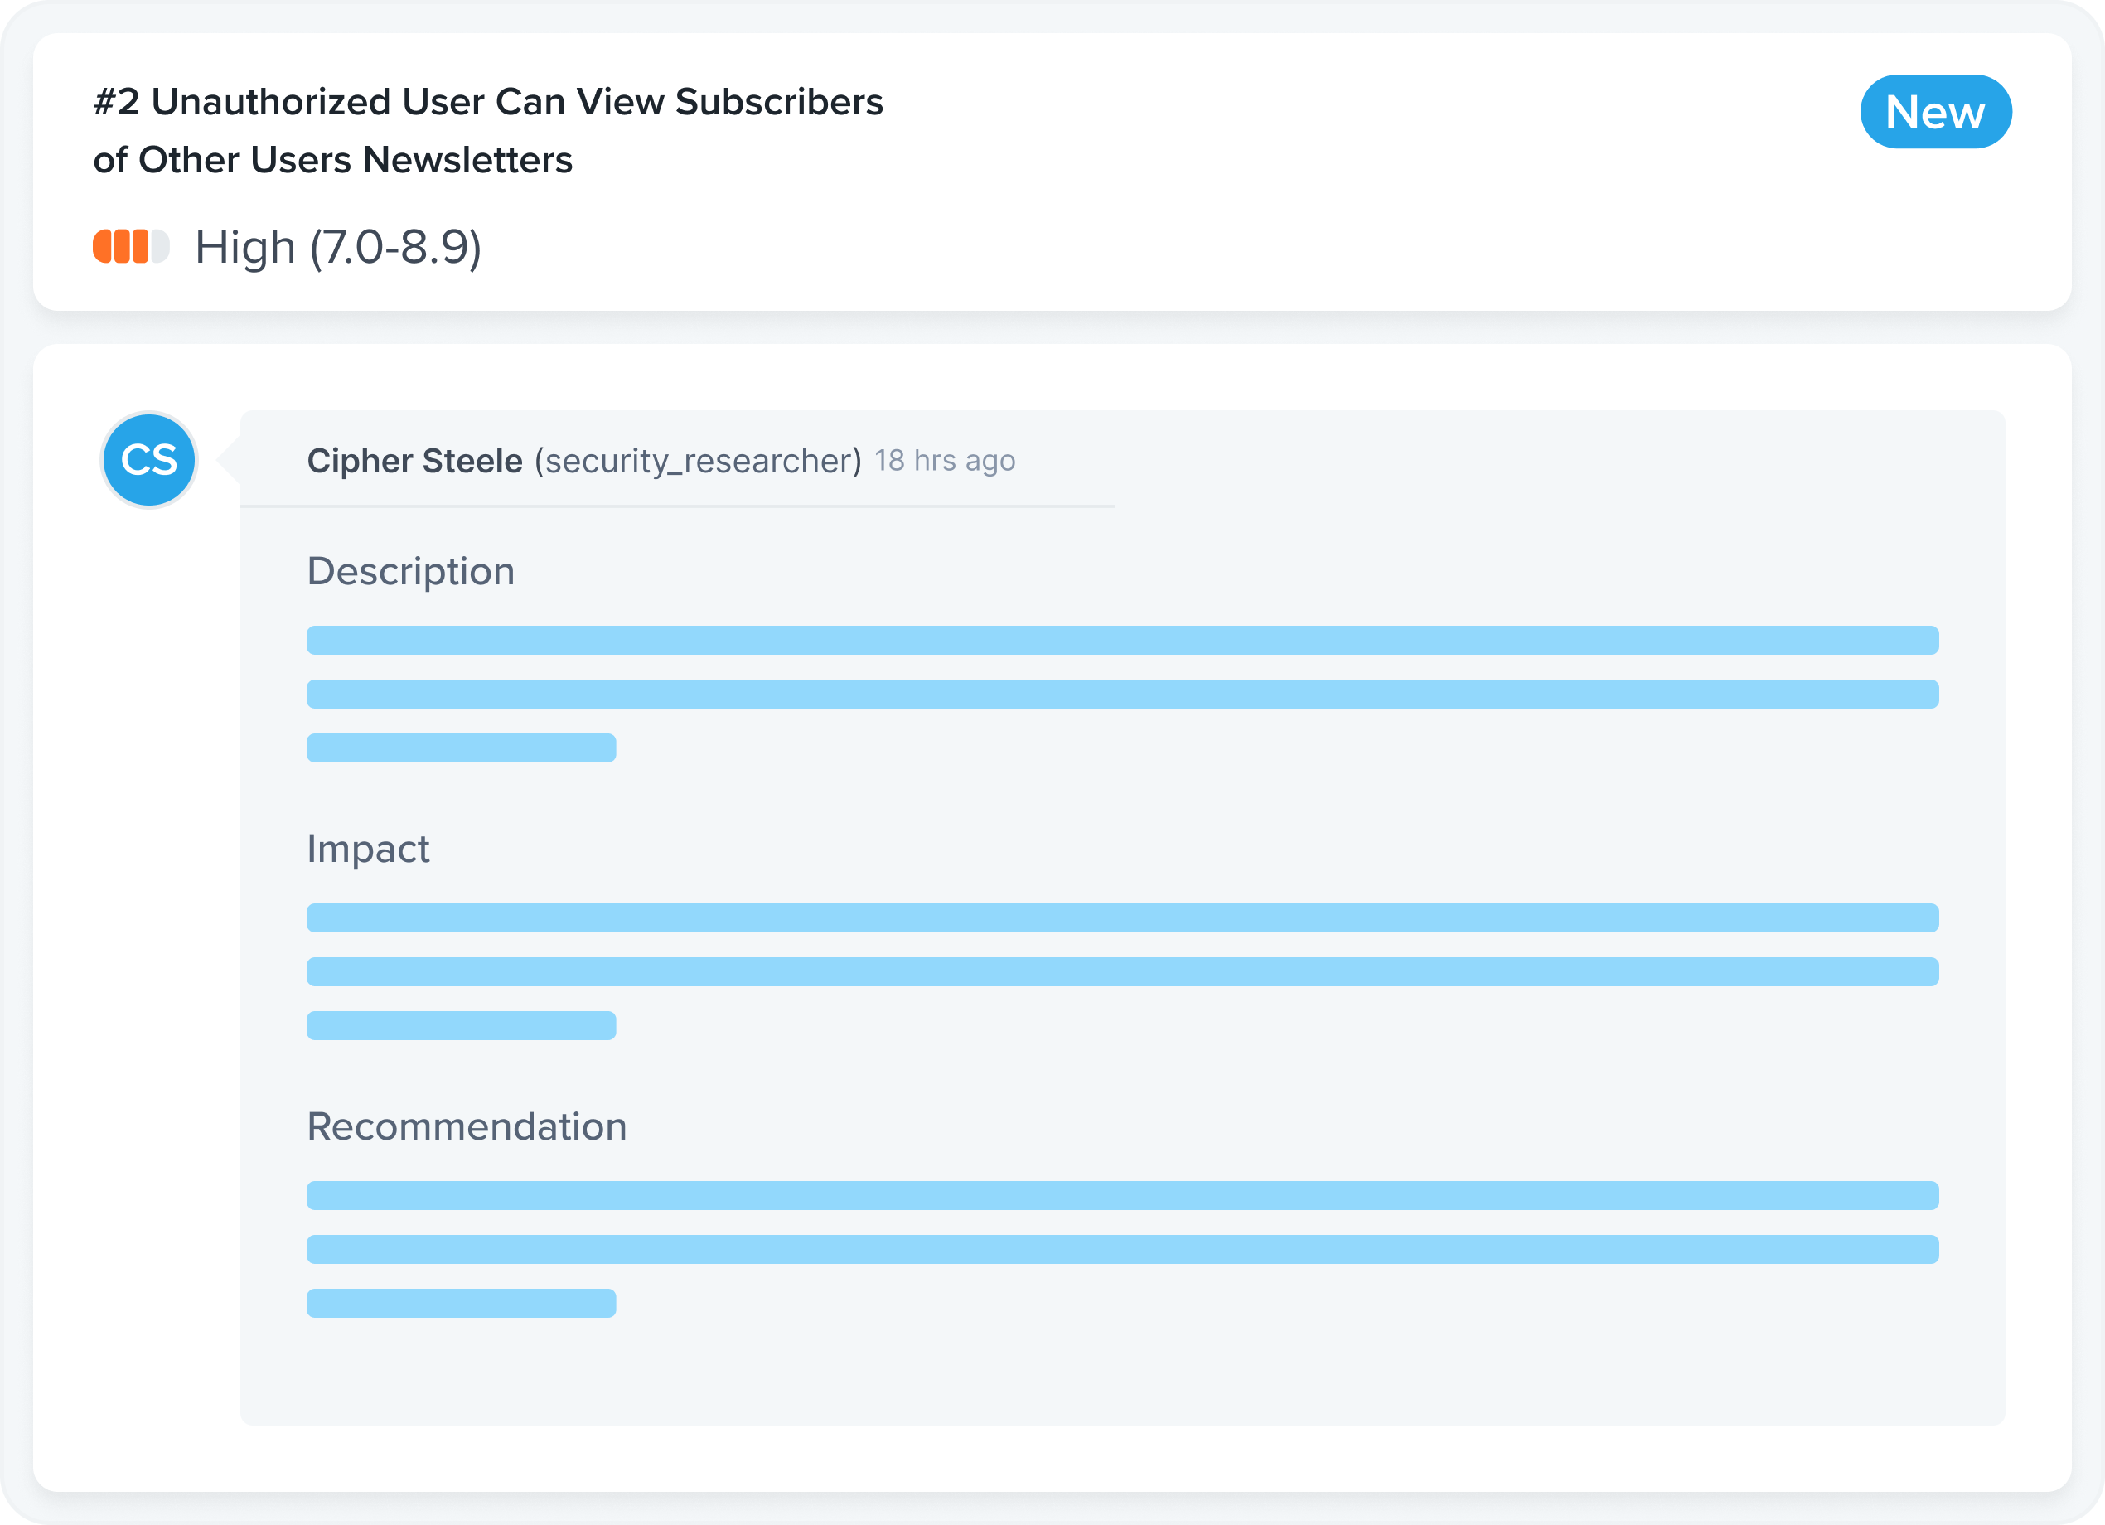The width and height of the screenshot is (2105, 1525).
Task: Click the second Description text line
Action: pos(1122,695)
